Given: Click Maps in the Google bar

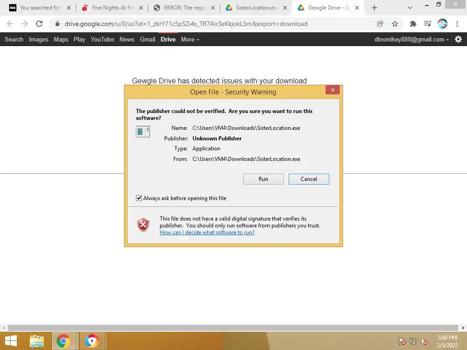Looking at the screenshot, I should pos(61,39).
